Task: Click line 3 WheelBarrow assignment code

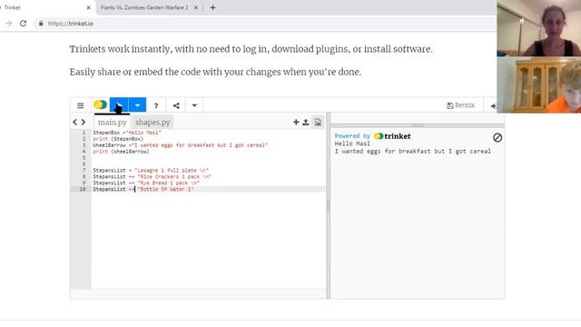Action: click(180, 145)
